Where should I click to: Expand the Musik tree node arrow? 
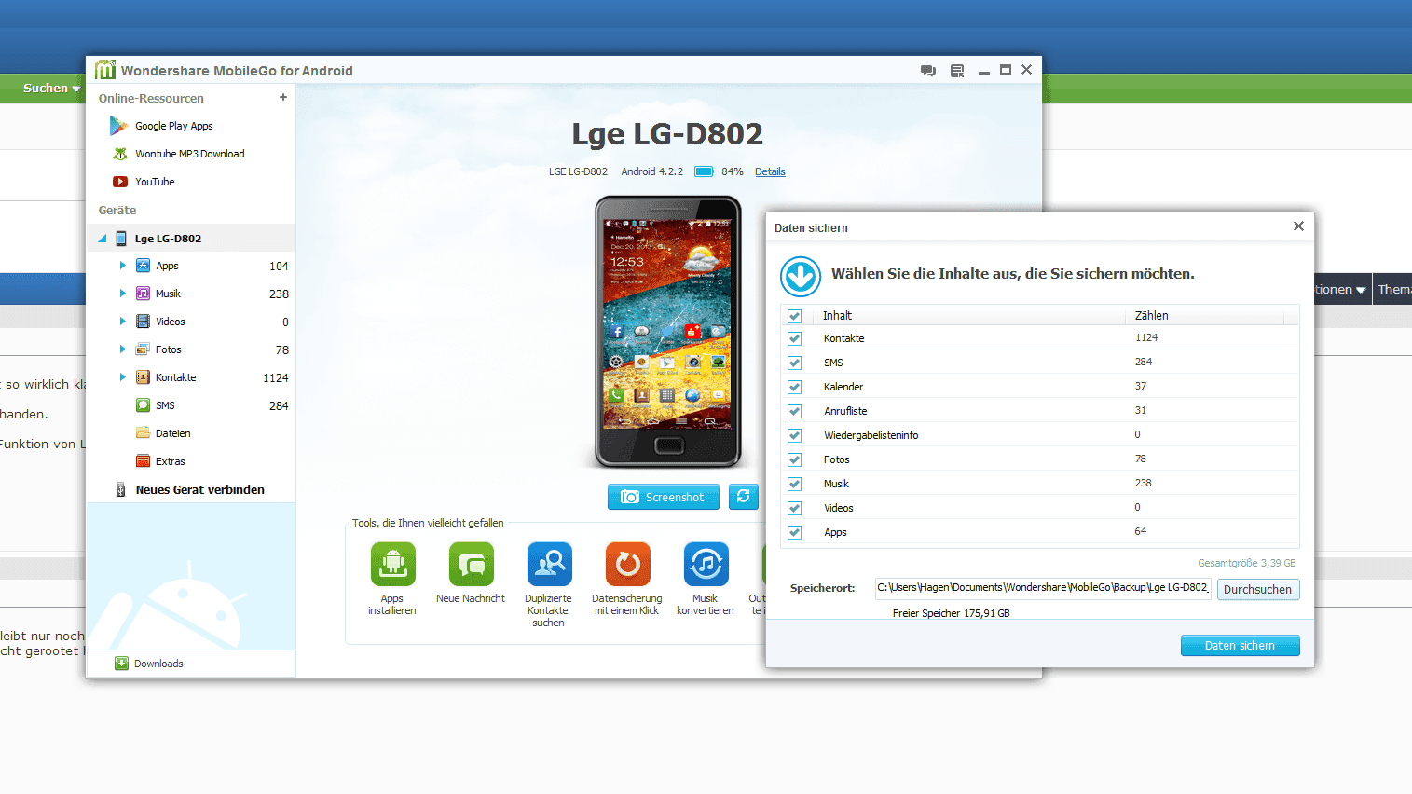pos(122,294)
